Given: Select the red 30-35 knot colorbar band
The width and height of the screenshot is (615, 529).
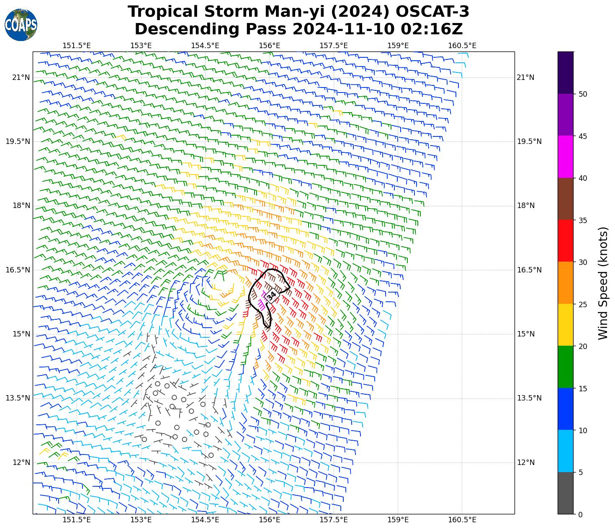Looking at the screenshot, I should click(565, 241).
